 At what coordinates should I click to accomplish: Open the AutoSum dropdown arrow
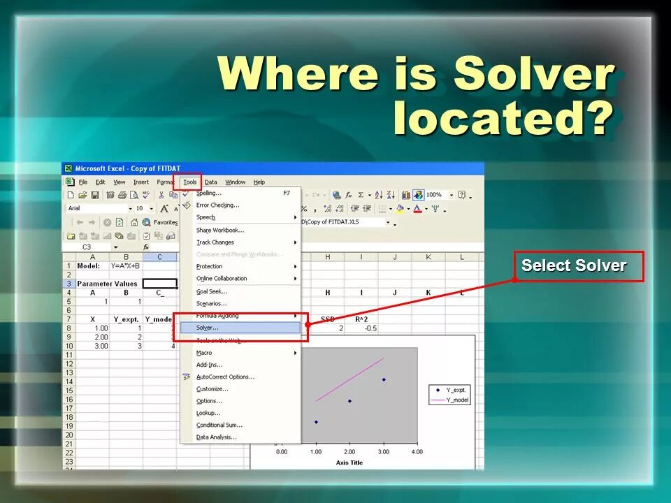click(369, 195)
